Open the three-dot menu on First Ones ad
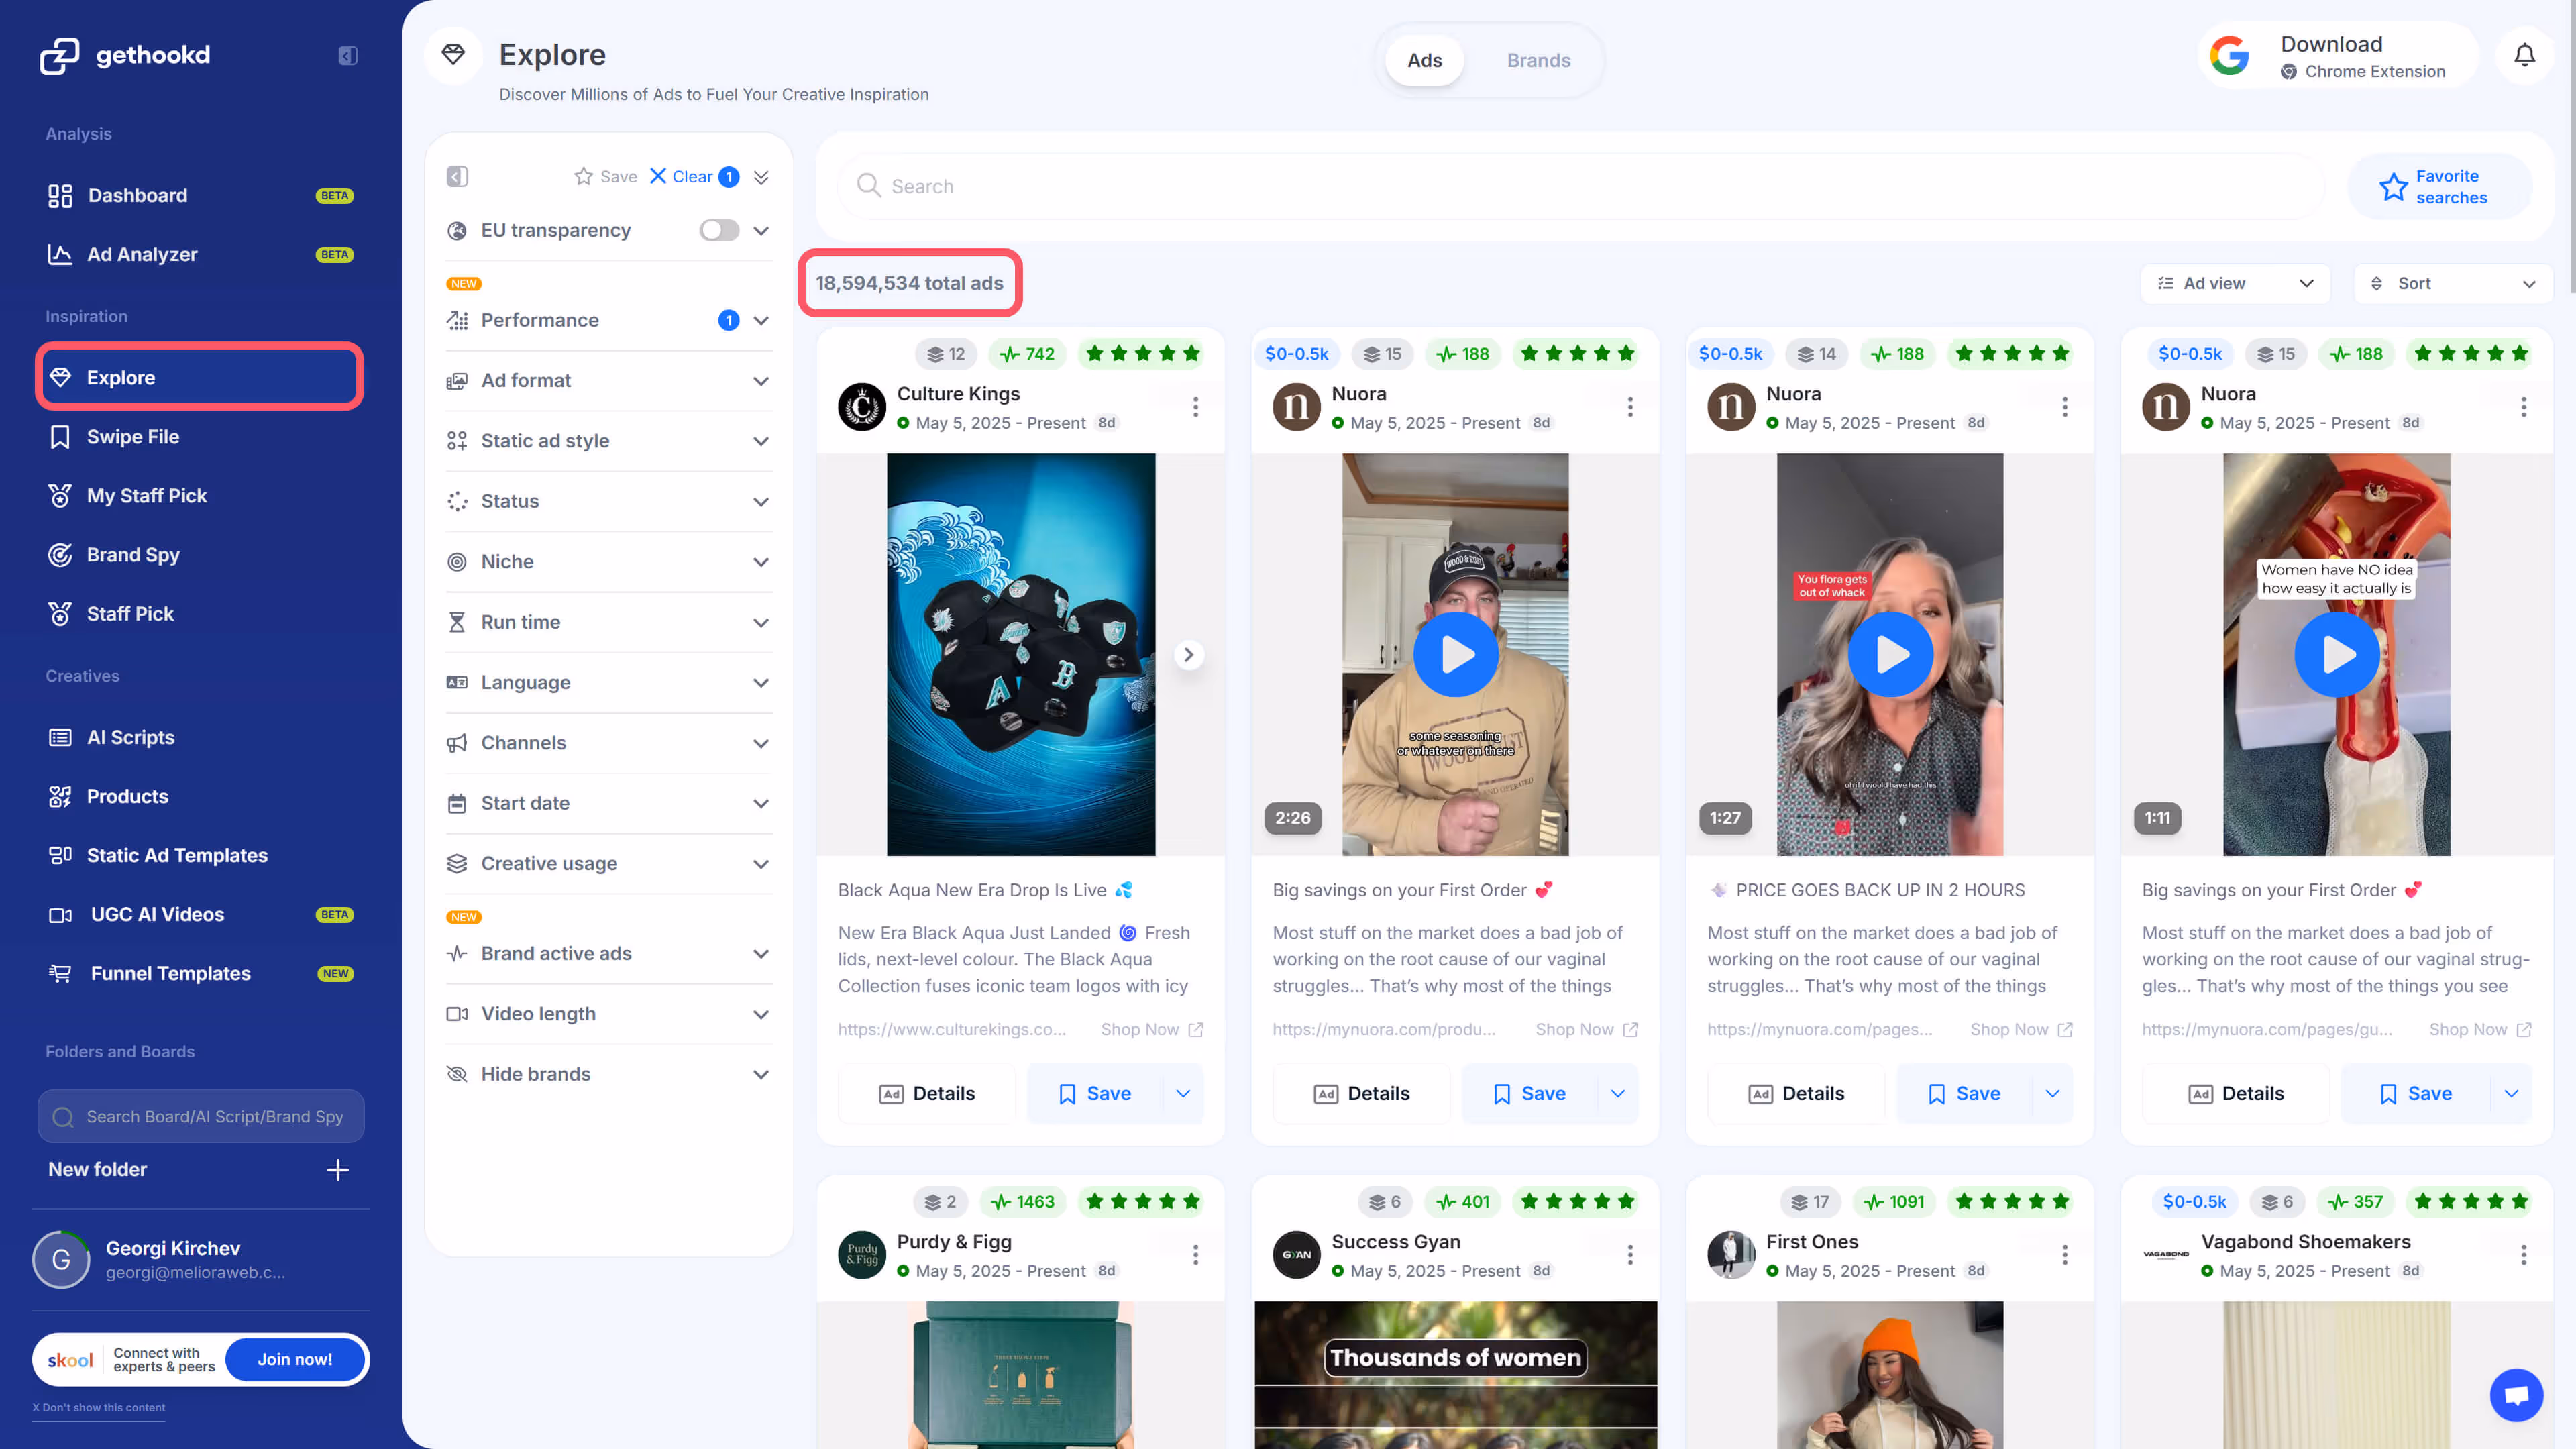Screen dimensions: 2576x1449 pyautogui.click(x=2065, y=1255)
